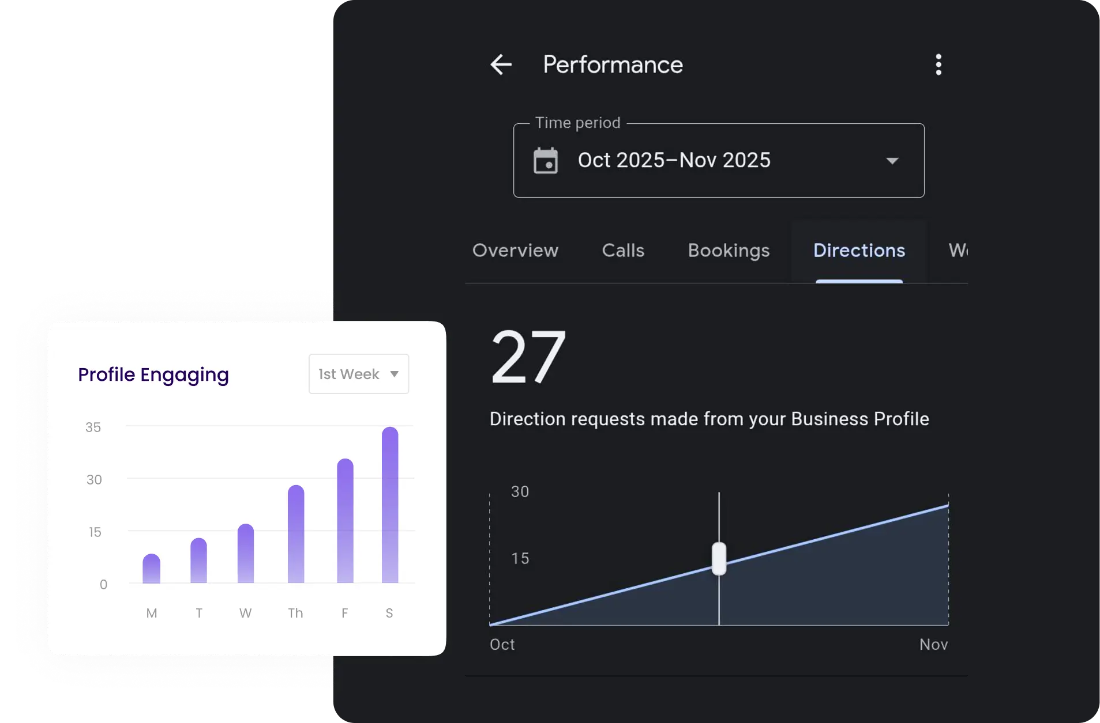Expand the Time period dropdown arrow

(892, 161)
